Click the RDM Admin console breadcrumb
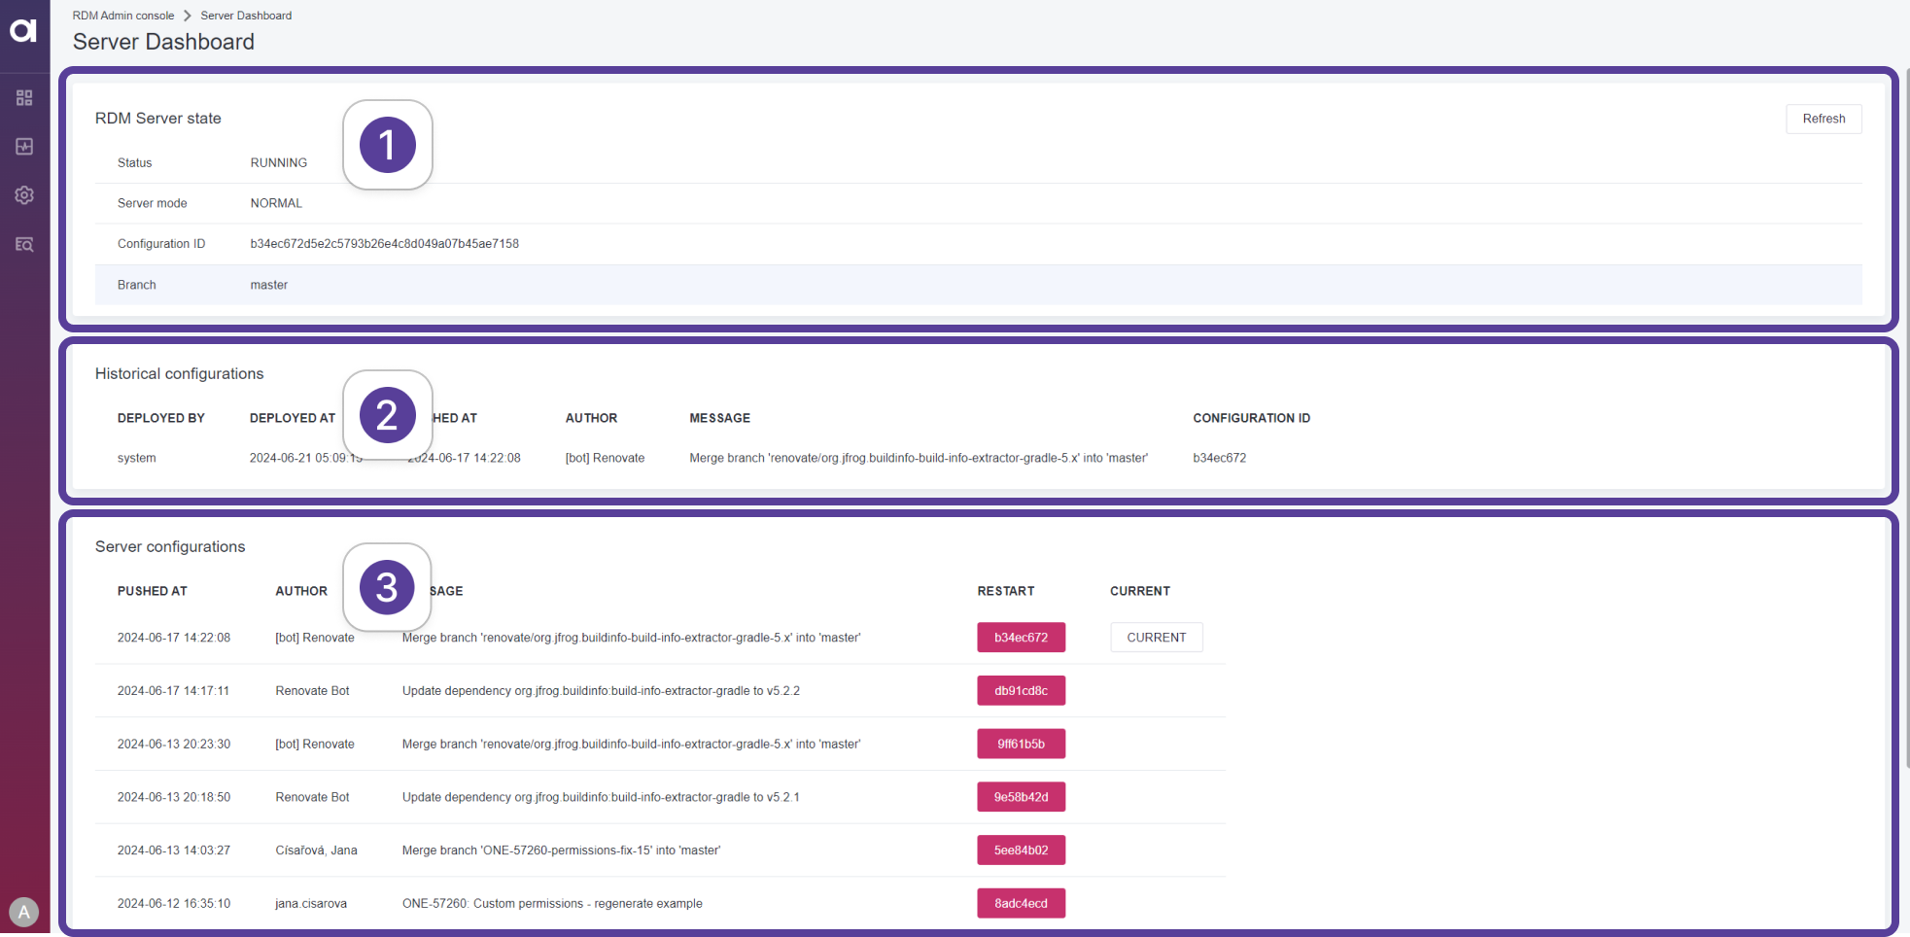Screen dimensions: 1910x937 pos(123,16)
